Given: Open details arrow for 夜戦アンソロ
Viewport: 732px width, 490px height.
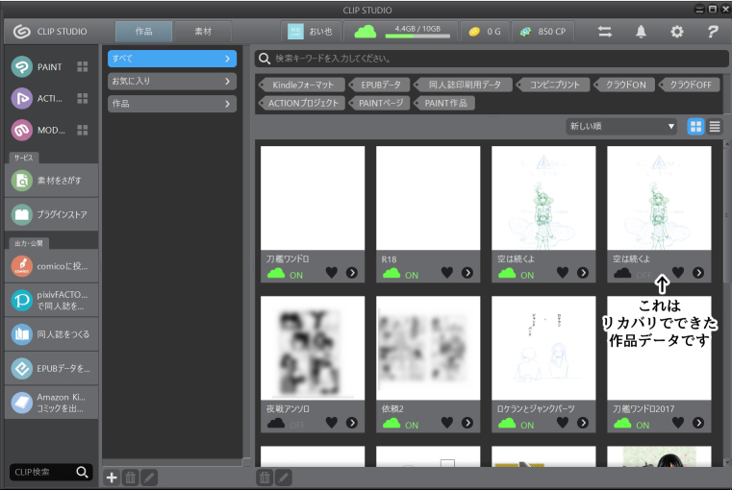Looking at the screenshot, I should coord(352,423).
